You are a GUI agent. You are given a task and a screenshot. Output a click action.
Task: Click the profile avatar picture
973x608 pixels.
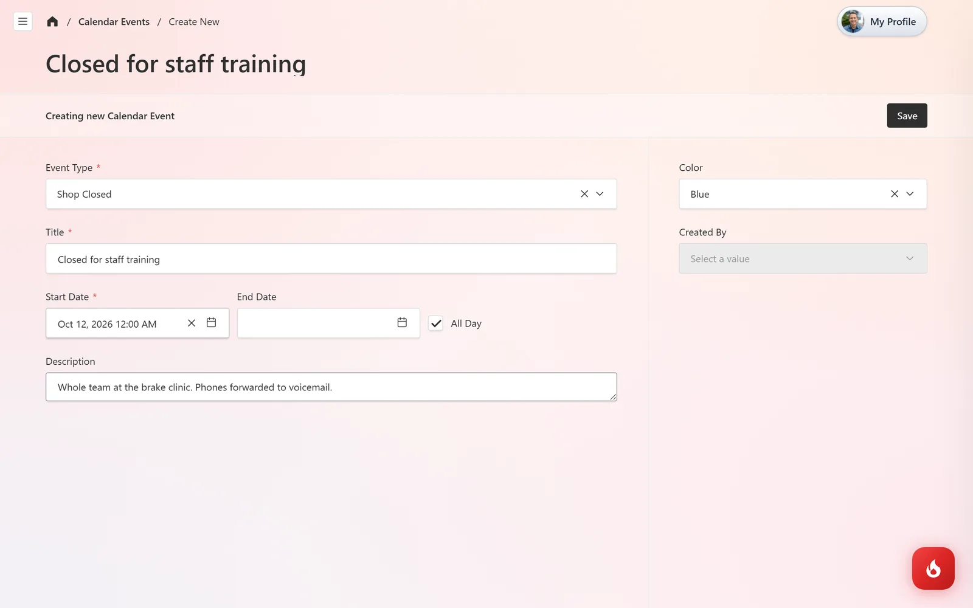[x=853, y=21]
